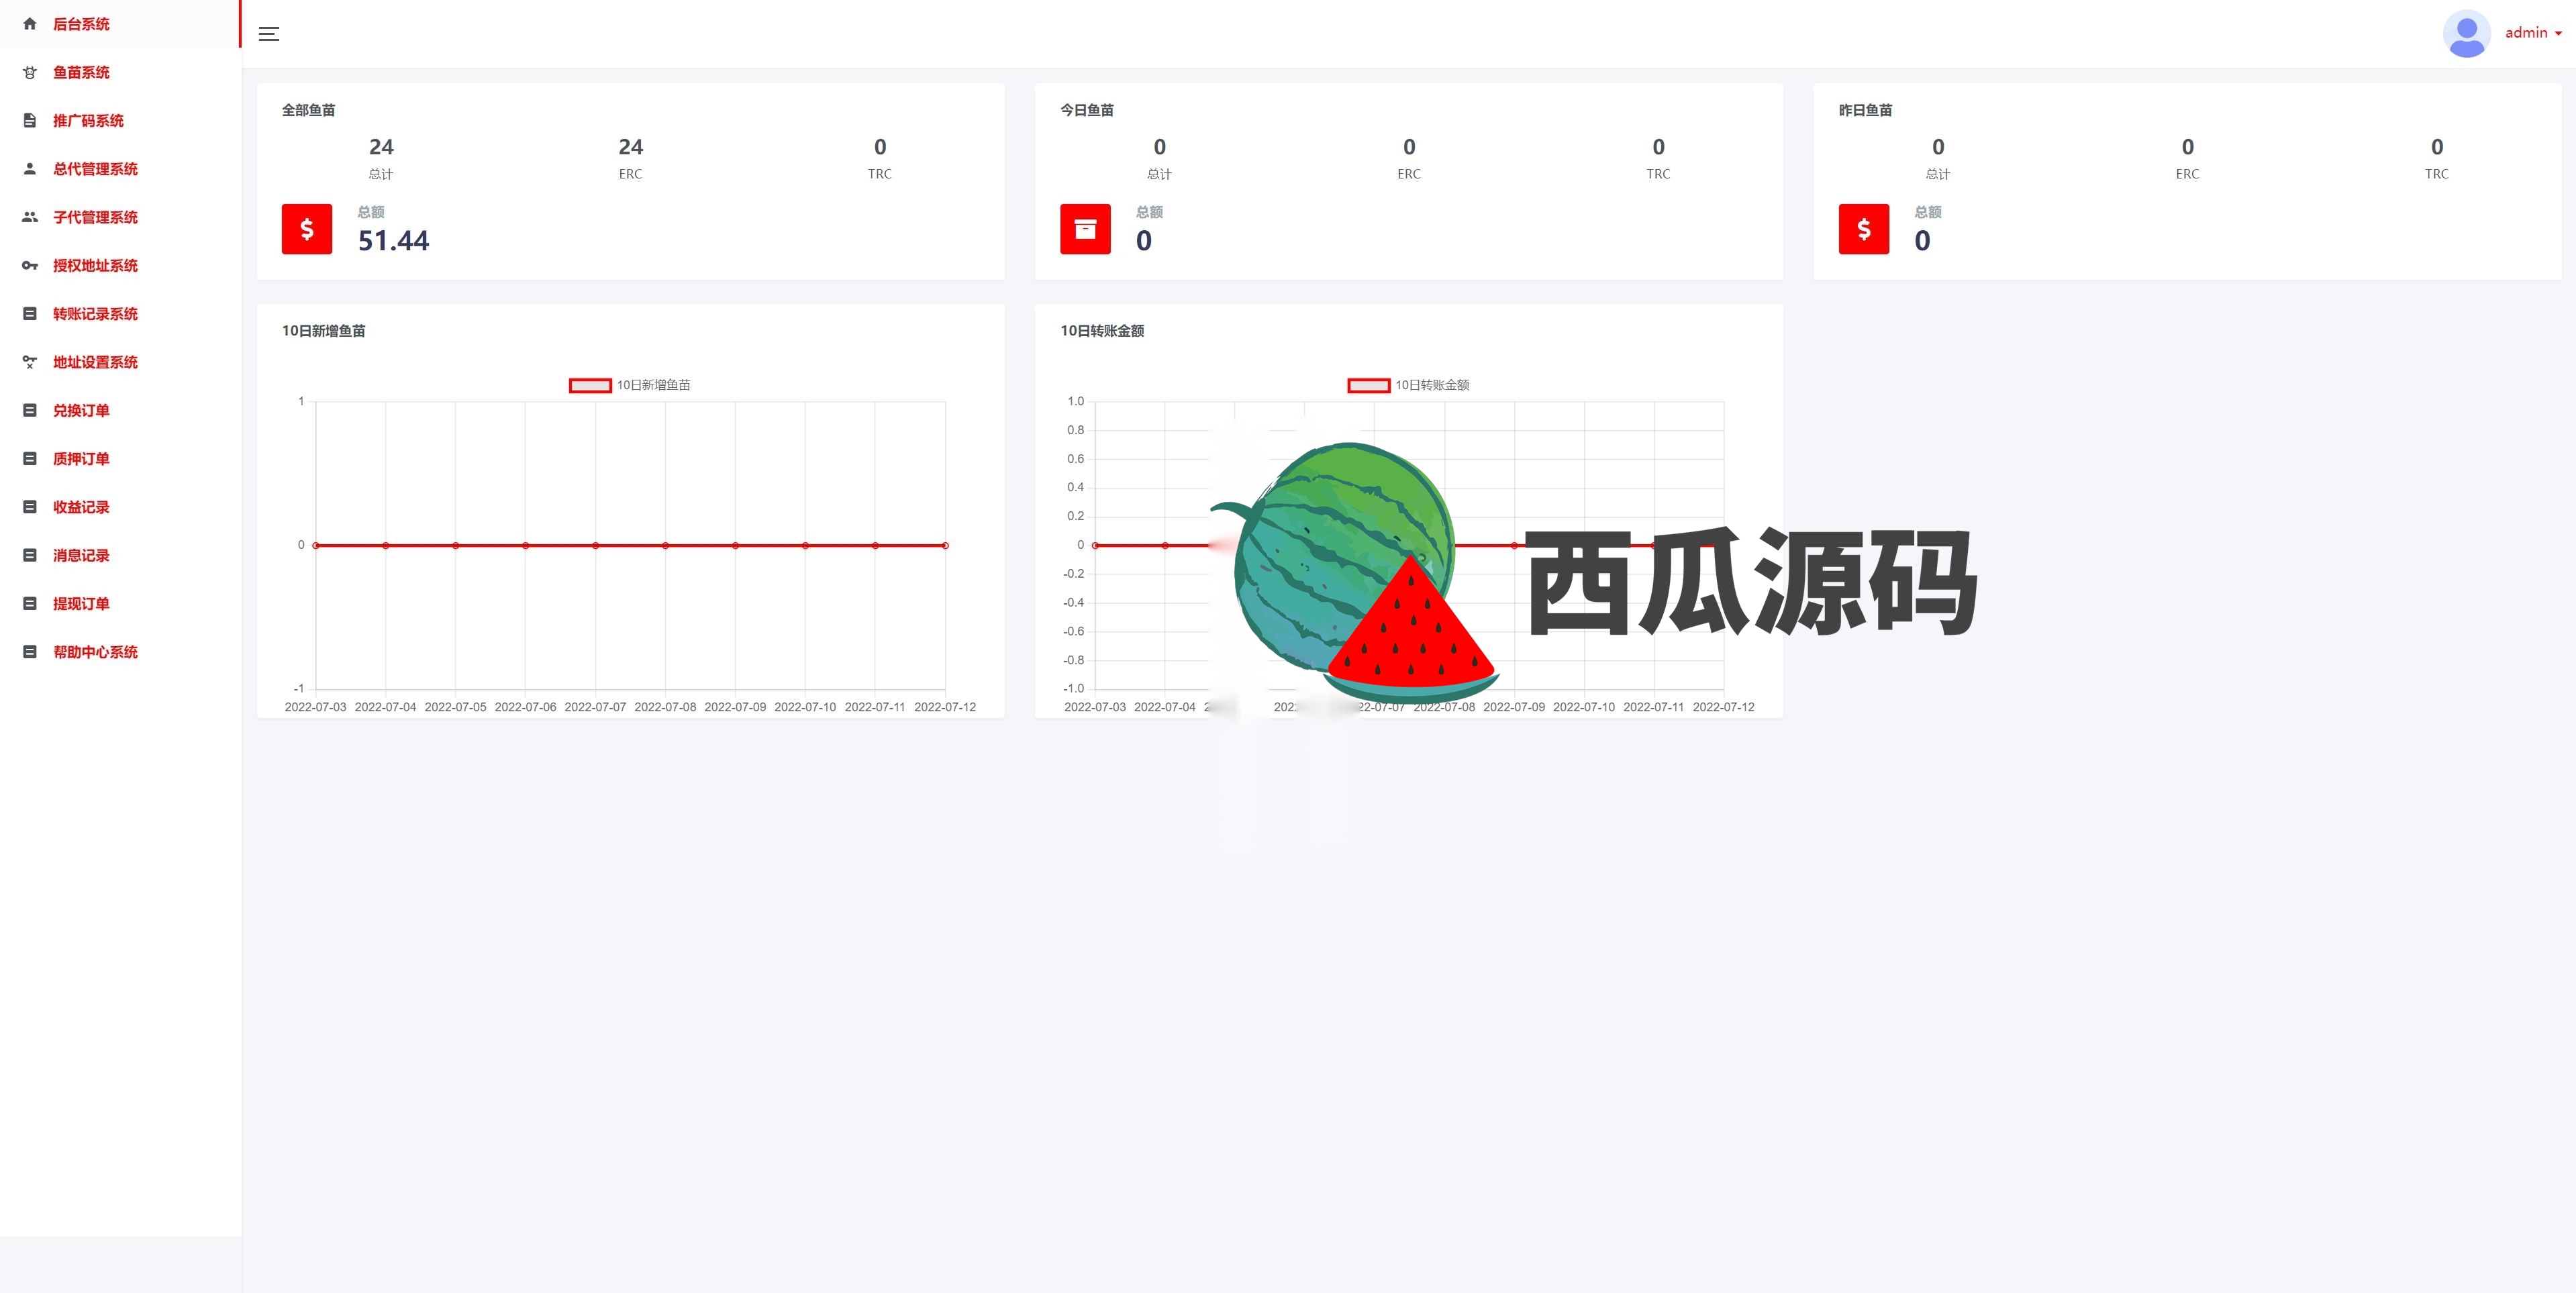Toggle the 10日转账金额 legend swatch
The image size is (2576, 1293).
[1369, 385]
